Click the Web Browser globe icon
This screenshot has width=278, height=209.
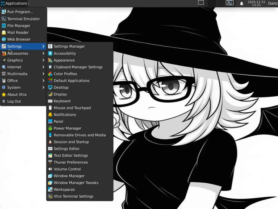click(4, 39)
